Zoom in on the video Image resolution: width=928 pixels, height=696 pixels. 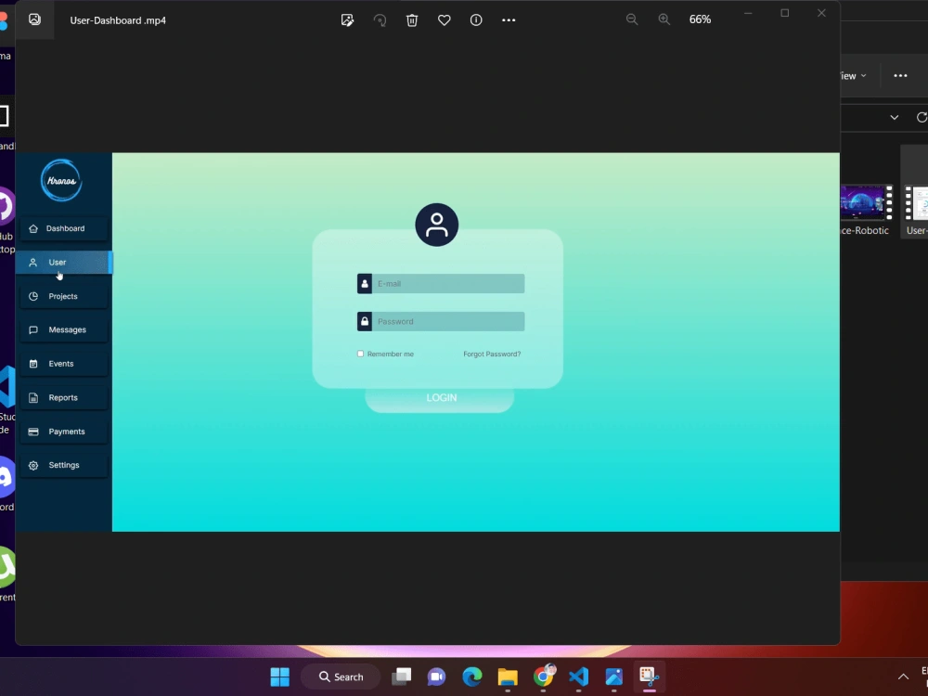[x=664, y=19]
